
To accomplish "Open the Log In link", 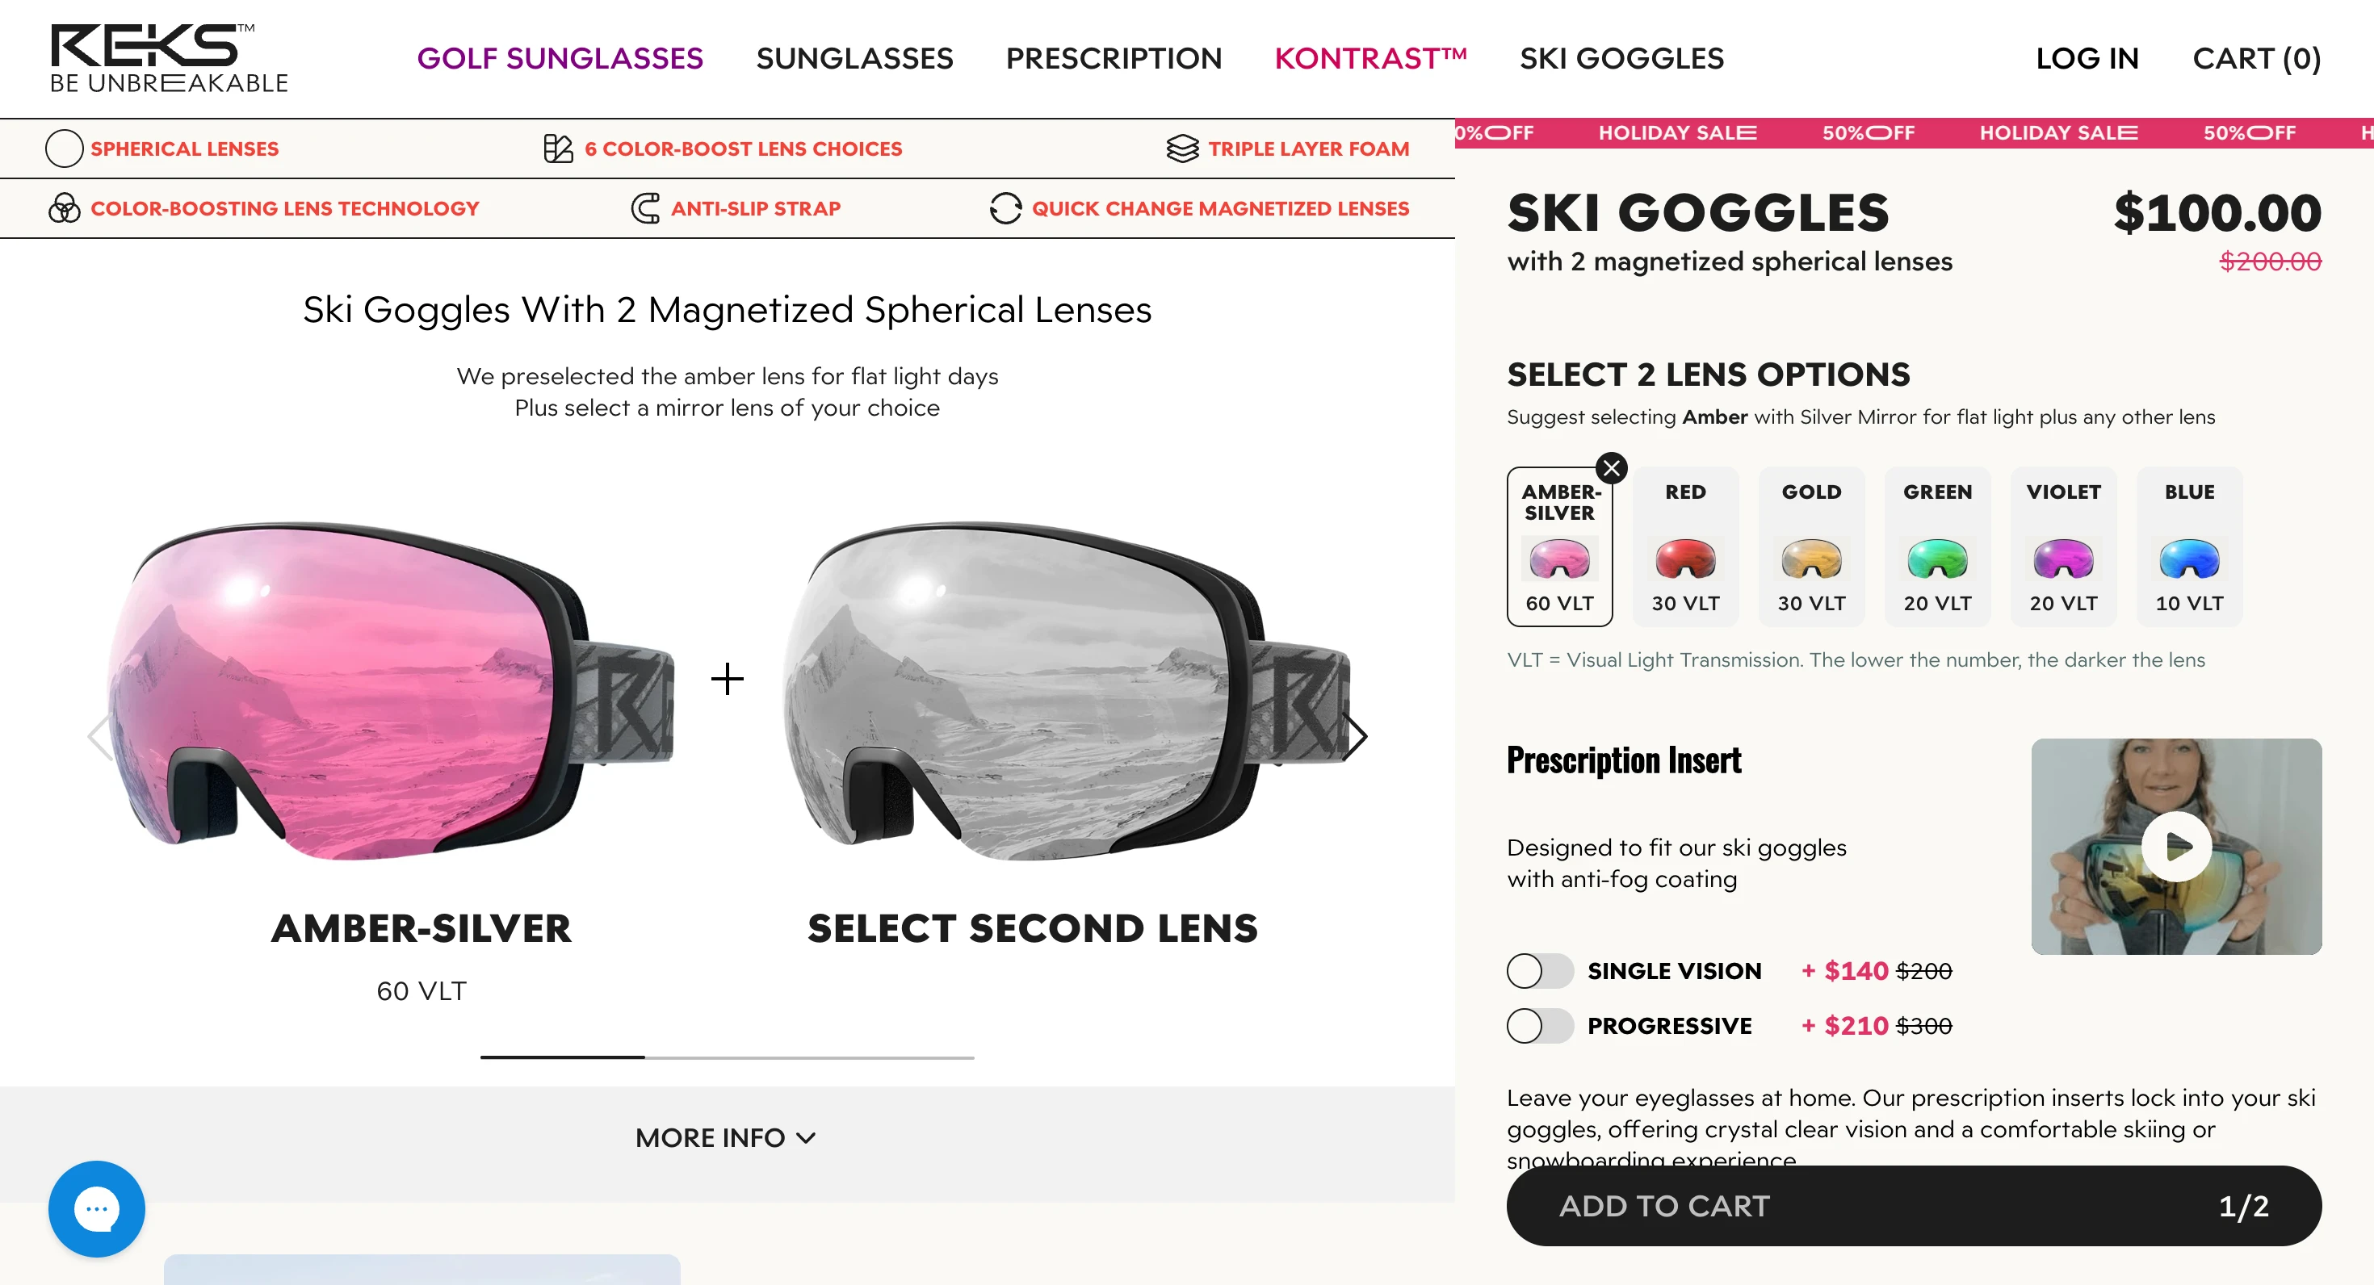I will click(x=2087, y=58).
